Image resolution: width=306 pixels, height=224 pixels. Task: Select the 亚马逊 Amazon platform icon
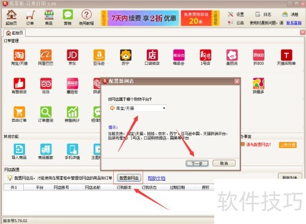tap(99, 58)
